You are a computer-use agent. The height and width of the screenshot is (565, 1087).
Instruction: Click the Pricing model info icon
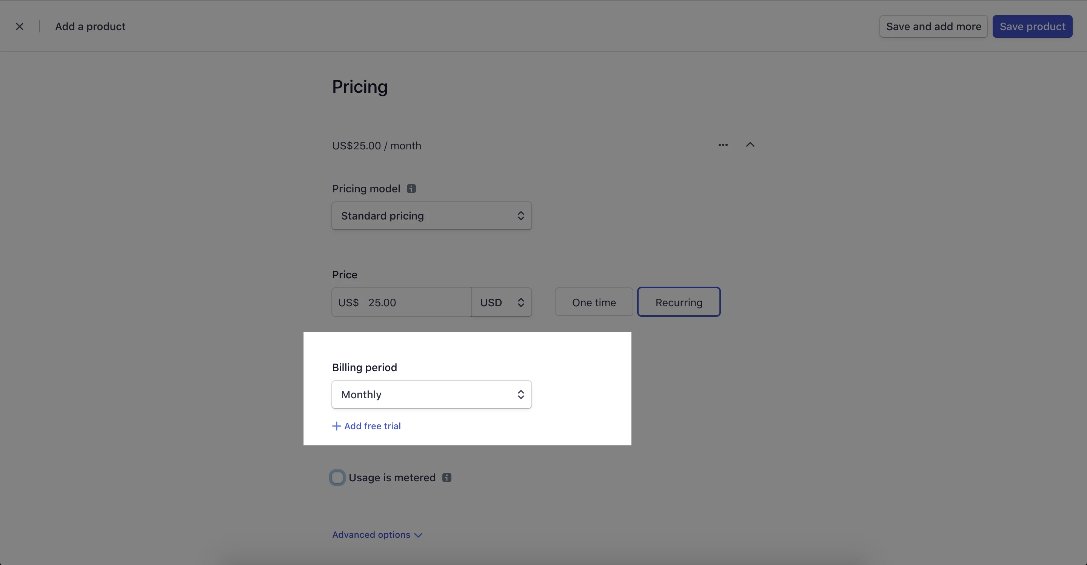(411, 189)
